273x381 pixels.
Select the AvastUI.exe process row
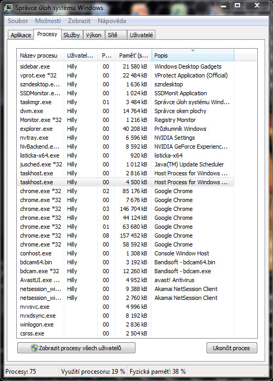[126, 280]
